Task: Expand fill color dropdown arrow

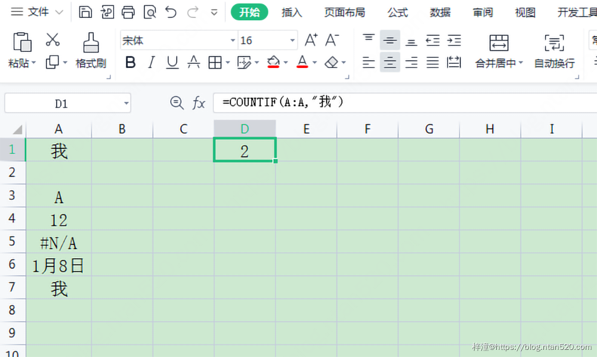Action: [285, 63]
